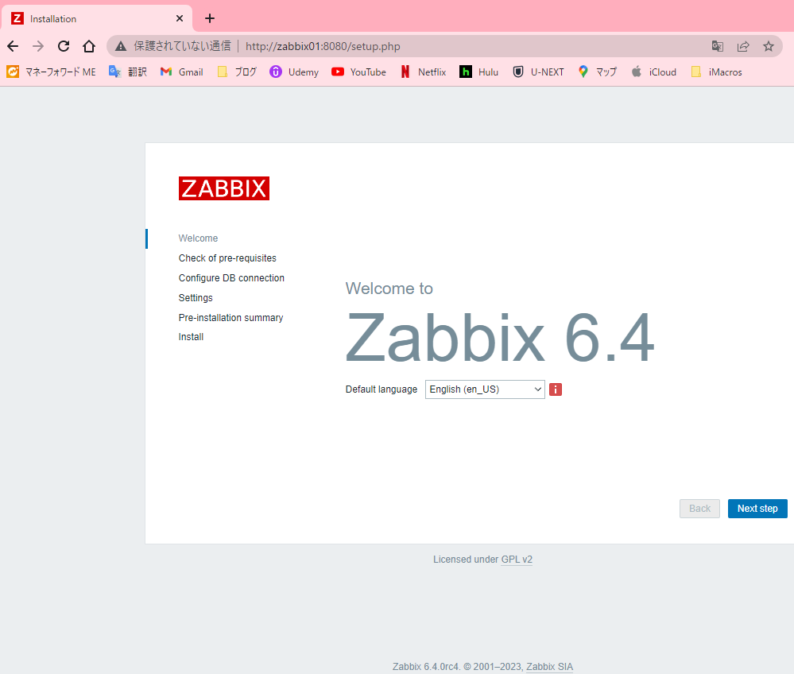Screen dimensions: 794x674
Task: Click the Google Translate icon in address bar
Action: tap(717, 46)
